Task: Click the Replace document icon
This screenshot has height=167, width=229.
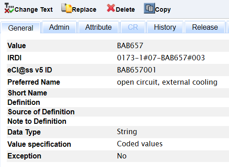Action: click(66, 8)
